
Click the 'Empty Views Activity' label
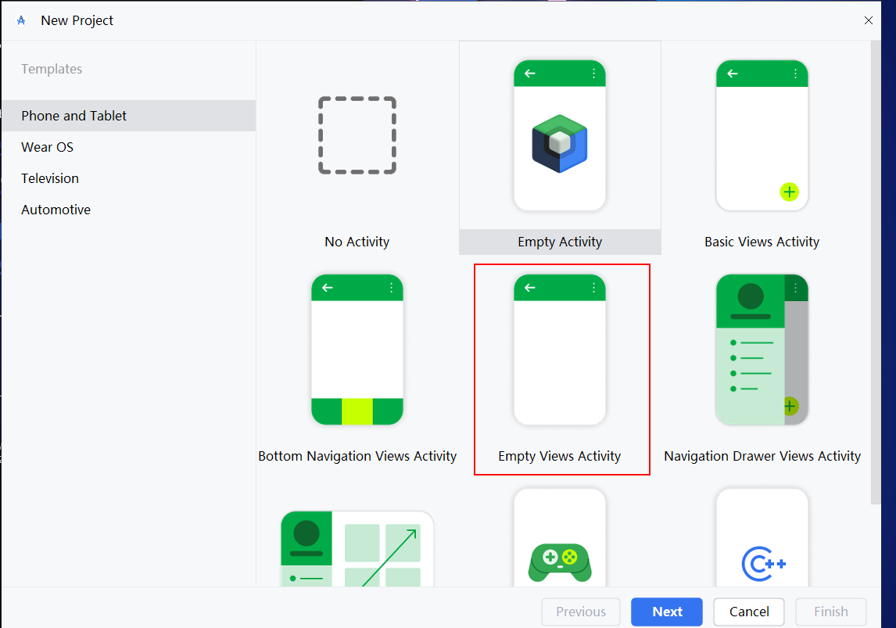(x=560, y=456)
